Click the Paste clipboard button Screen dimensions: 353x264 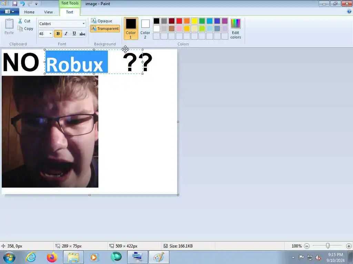(x=9, y=26)
